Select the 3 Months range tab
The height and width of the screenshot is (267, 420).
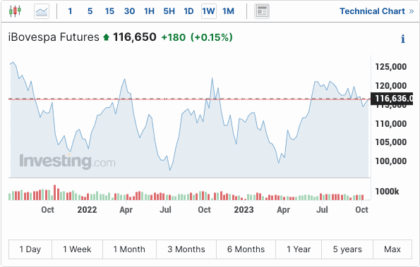pyautogui.click(x=186, y=249)
